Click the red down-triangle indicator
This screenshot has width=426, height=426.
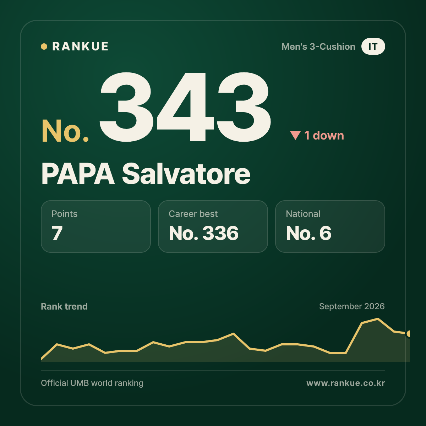pos(295,135)
